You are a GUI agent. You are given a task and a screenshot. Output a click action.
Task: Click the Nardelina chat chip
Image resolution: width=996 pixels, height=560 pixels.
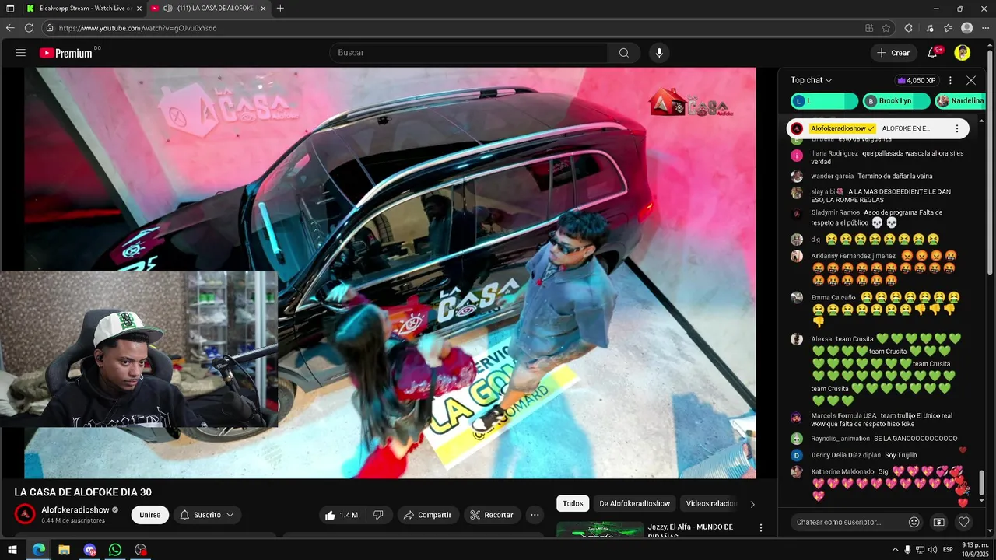[960, 101]
